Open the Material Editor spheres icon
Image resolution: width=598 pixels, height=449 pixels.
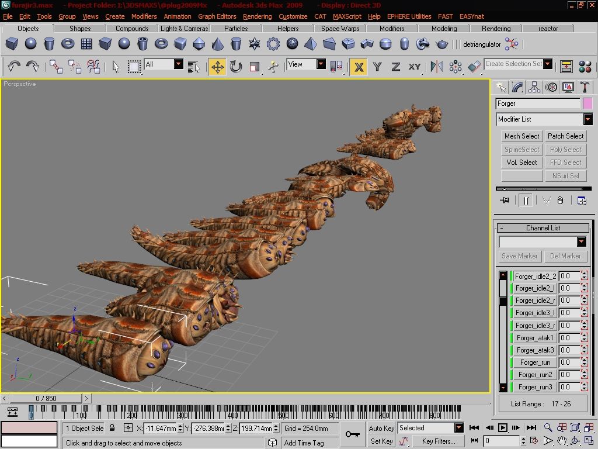tap(585, 67)
